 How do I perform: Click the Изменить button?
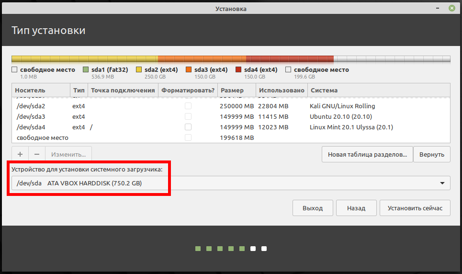[68, 154]
